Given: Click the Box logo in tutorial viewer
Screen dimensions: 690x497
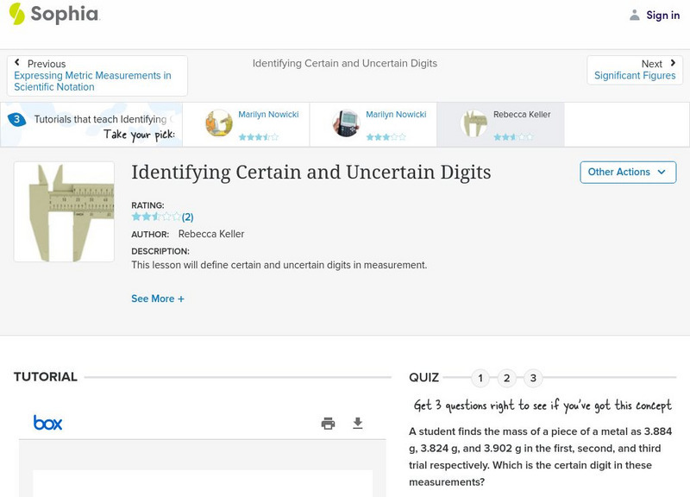Looking at the screenshot, I should pyautogui.click(x=47, y=423).
